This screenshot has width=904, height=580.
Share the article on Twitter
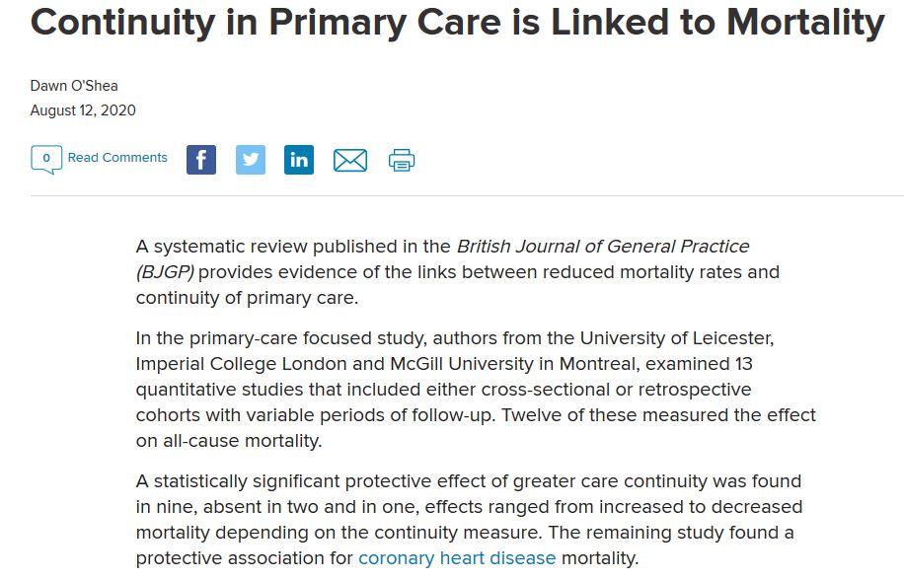pyautogui.click(x=251, y=160)
